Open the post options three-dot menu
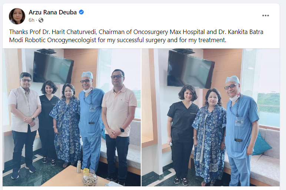 click(265, 16)
